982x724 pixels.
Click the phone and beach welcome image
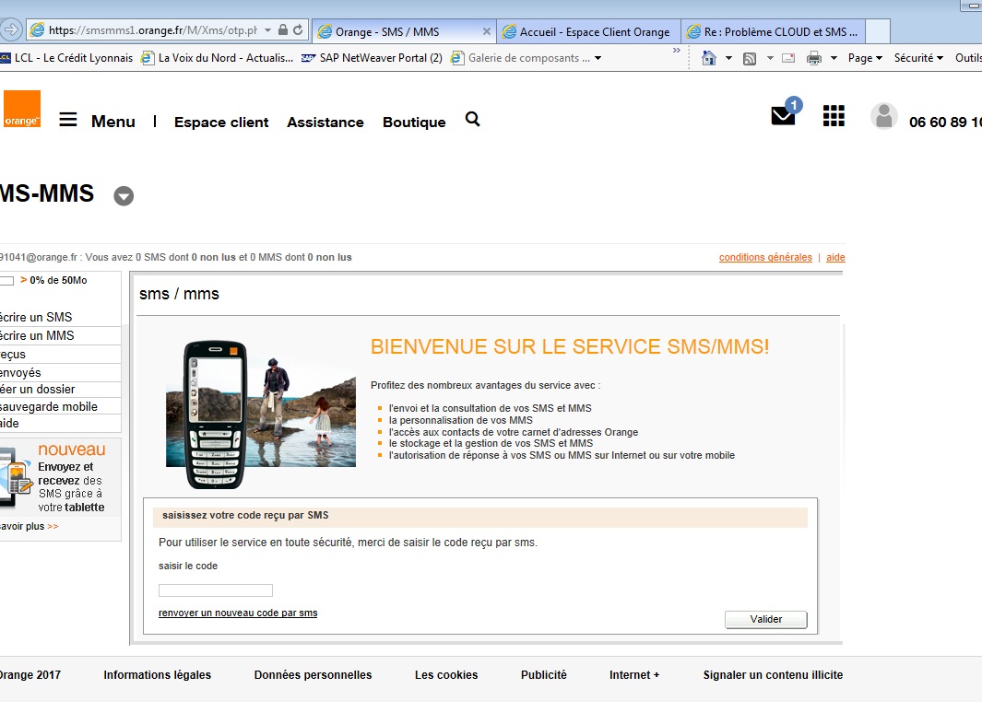[261, 415]
